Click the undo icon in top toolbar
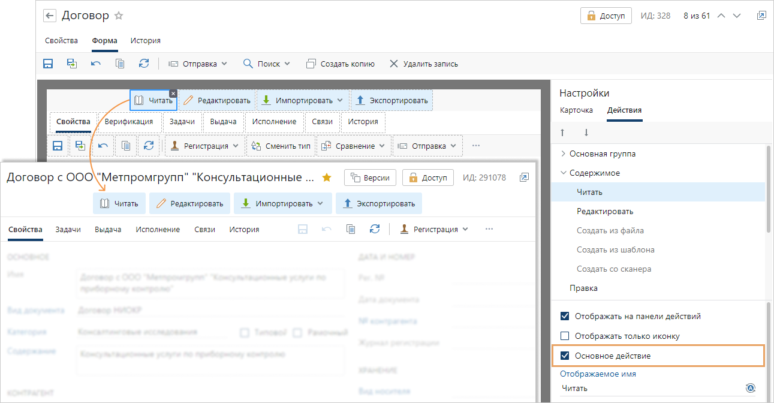The image size is (774, 403). click(96, 64)
